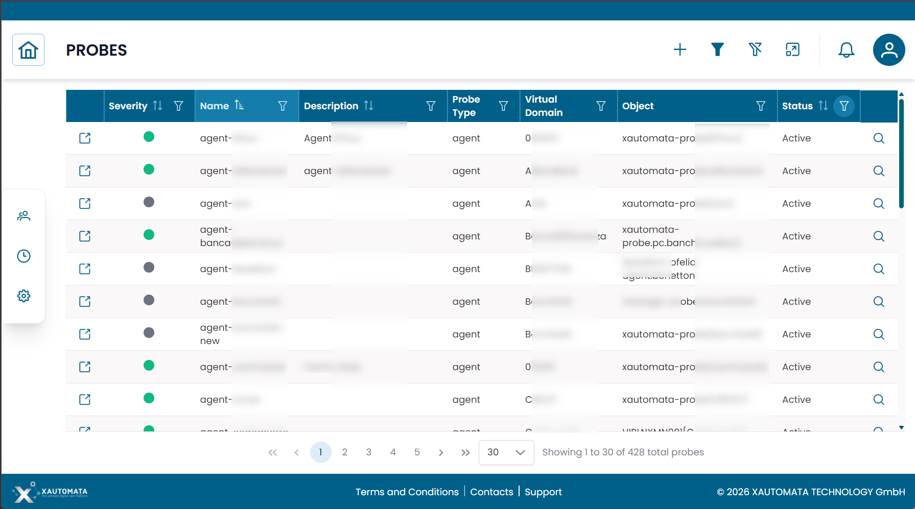Image resolution: width=915 pixels, height=509 pixels.
Task: Open the Status column filter
Action: (x=844, y=106)
